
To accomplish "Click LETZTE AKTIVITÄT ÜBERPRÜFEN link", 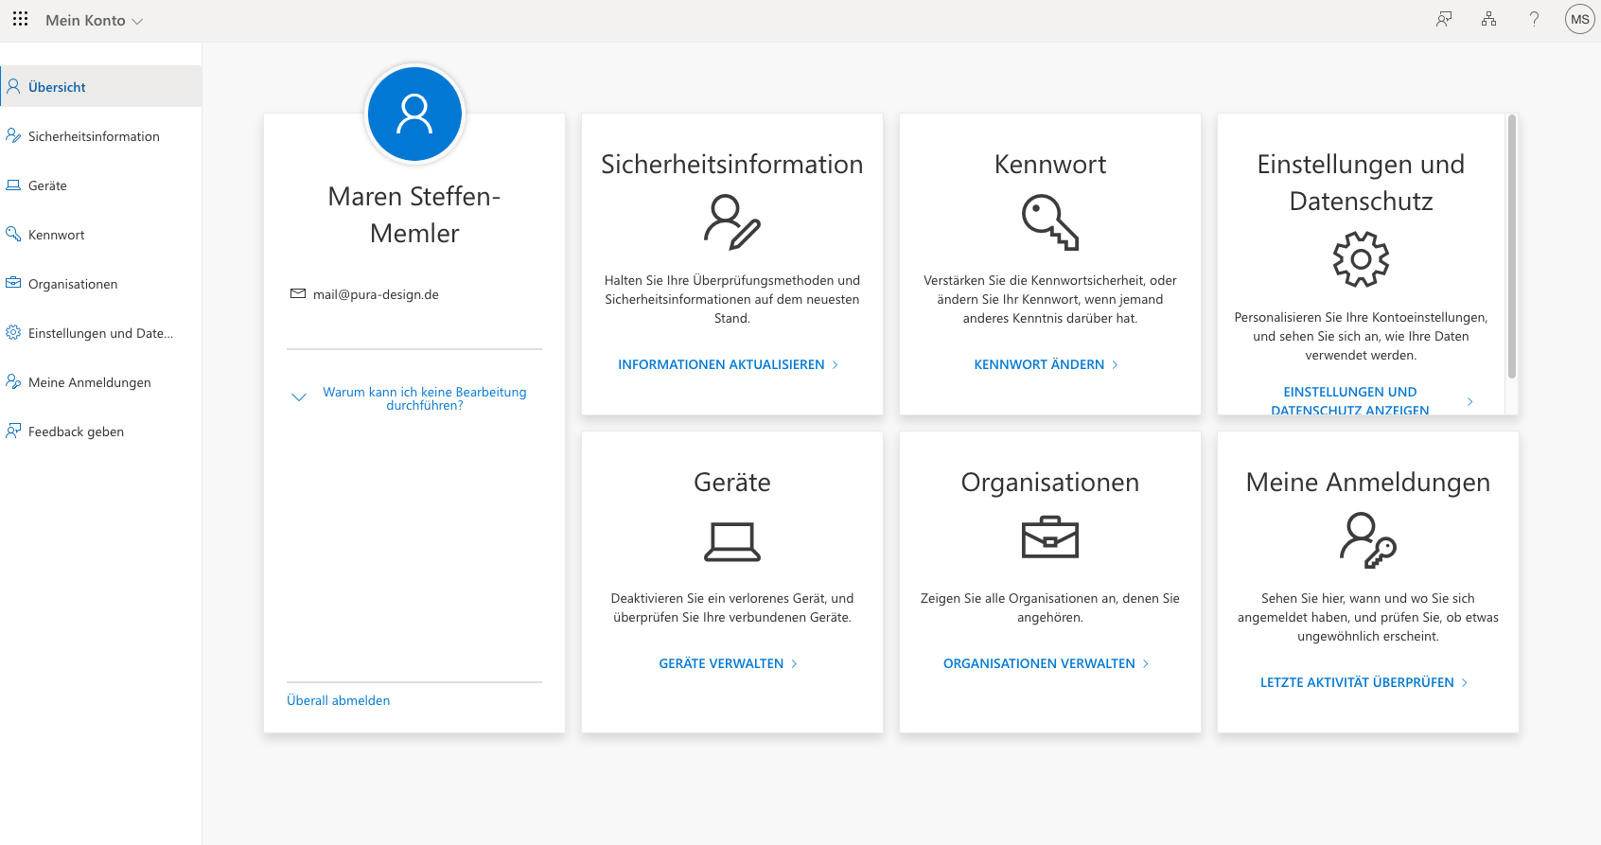I will coord(1357,682).
